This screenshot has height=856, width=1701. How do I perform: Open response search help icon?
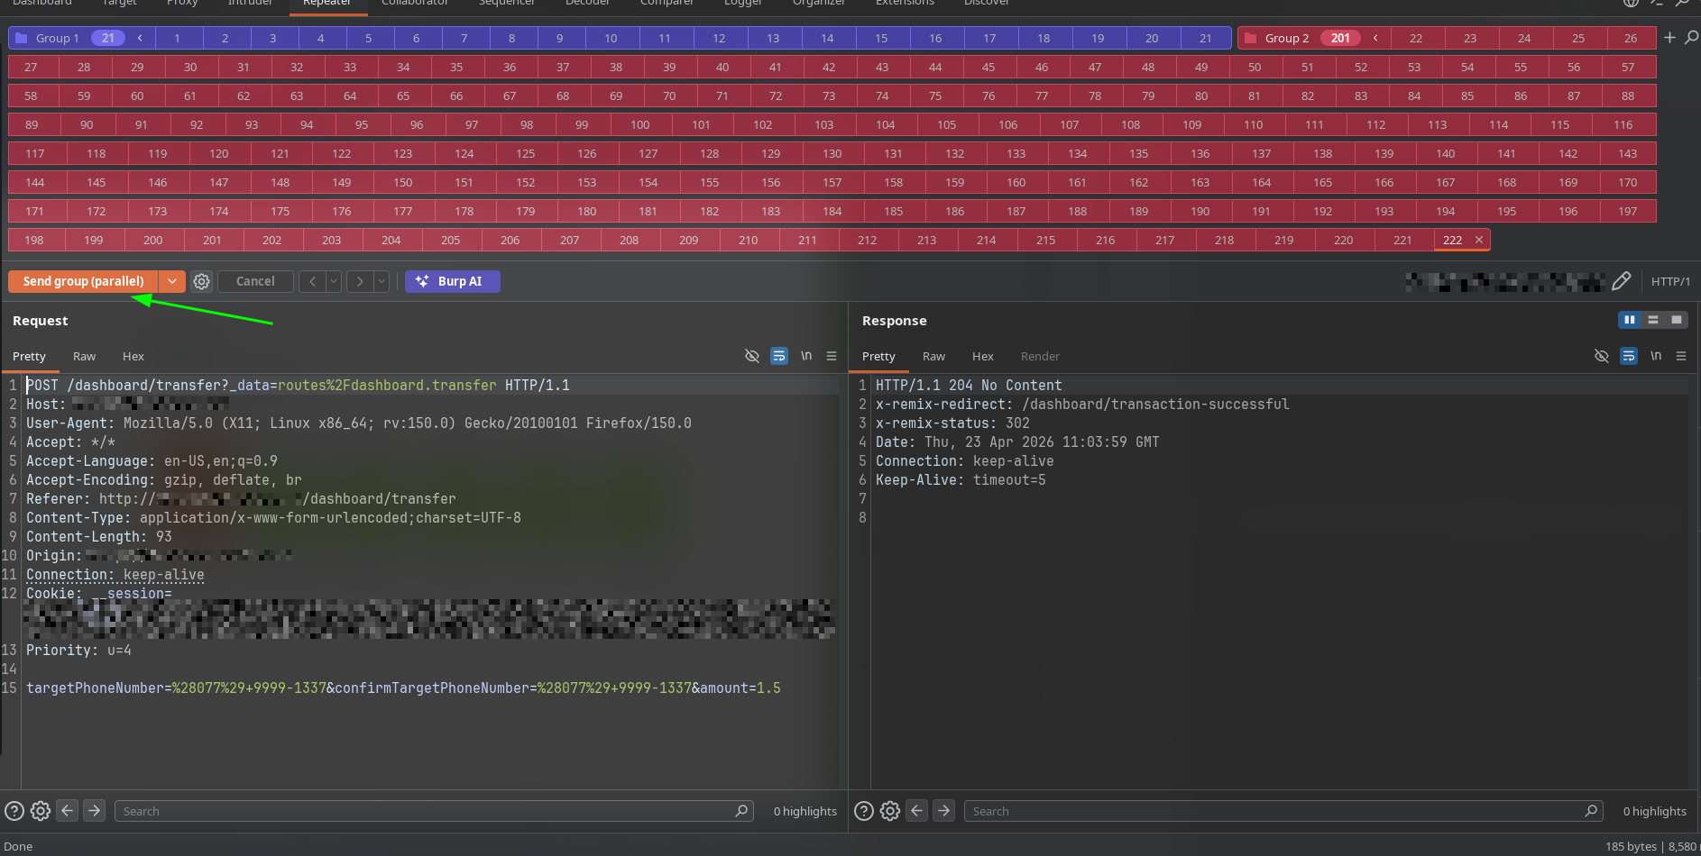point(864,811)
